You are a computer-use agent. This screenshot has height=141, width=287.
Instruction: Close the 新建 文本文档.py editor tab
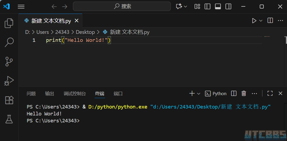76,21
